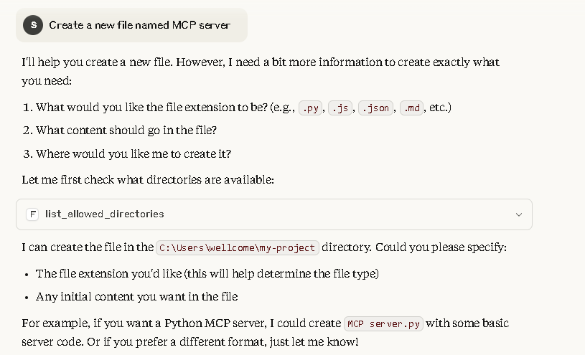Image resolution: width=585 pixels, height=355 pixels.
Task: Click the "Where would you like me to create it?" item
Action: pos(134,154)
